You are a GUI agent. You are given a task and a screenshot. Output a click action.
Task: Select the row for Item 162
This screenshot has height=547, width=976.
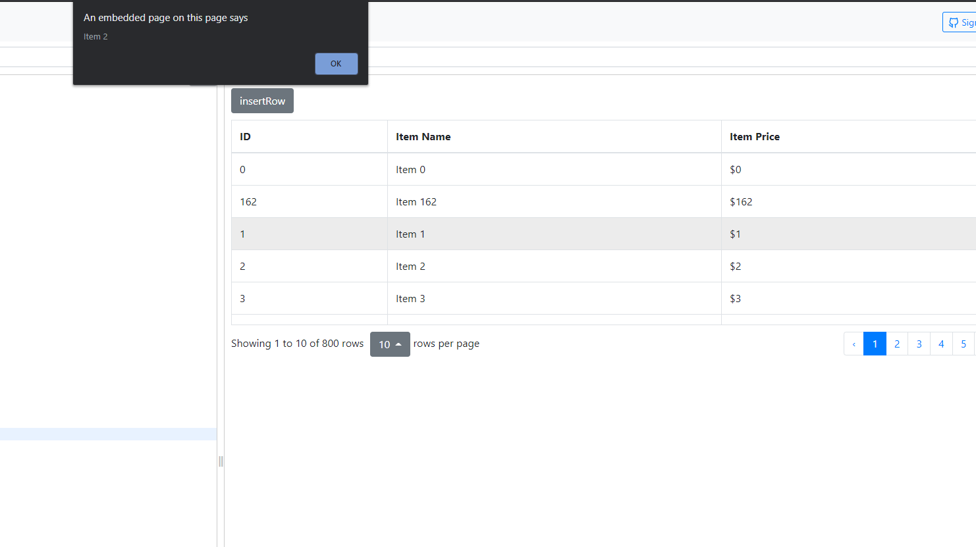point(416,201)
